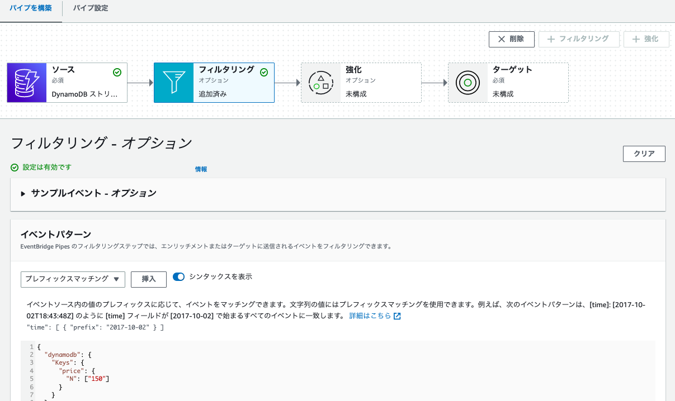Click the green check beside 設定は有効です
The image size is (675, 401).
point(15,168)
